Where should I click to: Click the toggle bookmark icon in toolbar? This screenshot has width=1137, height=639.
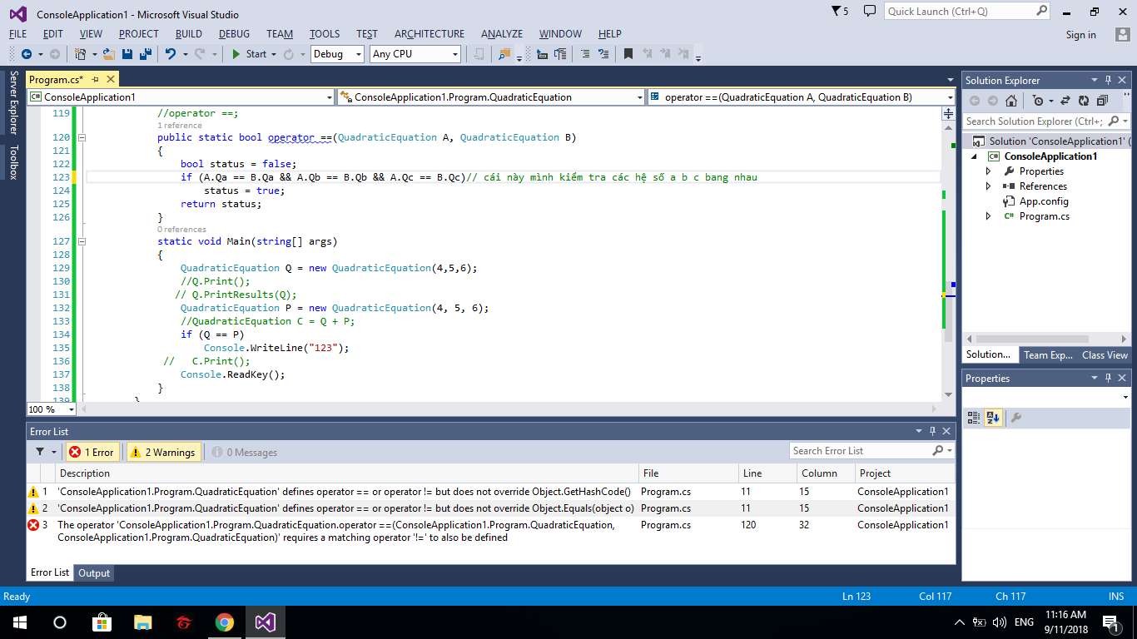[628, 54]
